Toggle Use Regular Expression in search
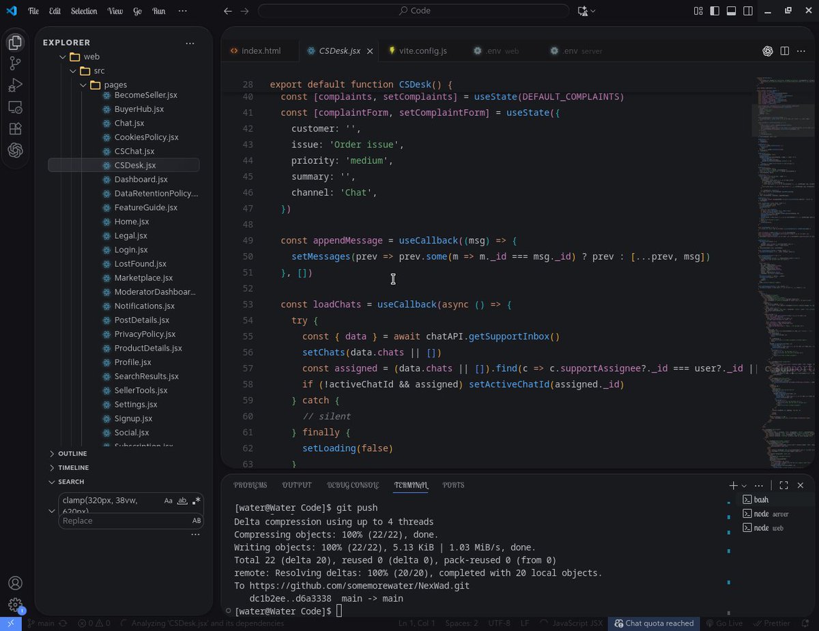The width and height of the screenshot is (819, 631). (x=196, y=501)
